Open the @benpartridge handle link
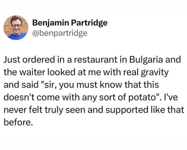187x150 pixels. coord(60,33)
